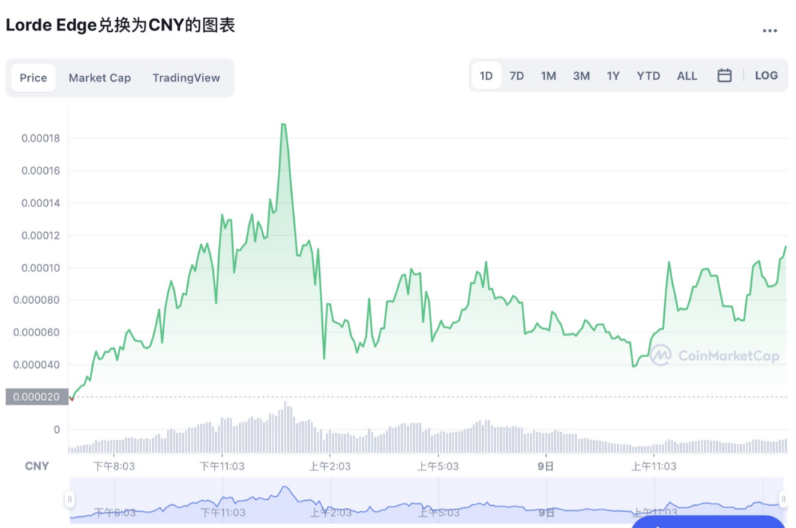Open the more options ellipsis menu
Viewport: 796px width, 528px height.
769,29
